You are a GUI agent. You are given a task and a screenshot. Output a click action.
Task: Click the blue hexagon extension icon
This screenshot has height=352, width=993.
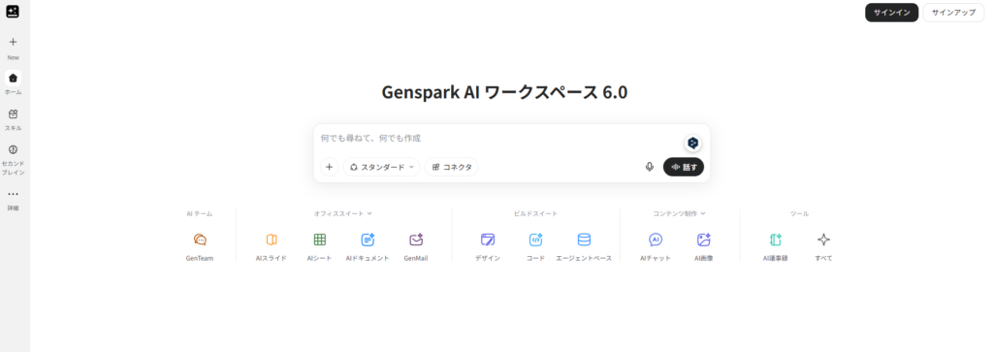click(x=692, y=144)
